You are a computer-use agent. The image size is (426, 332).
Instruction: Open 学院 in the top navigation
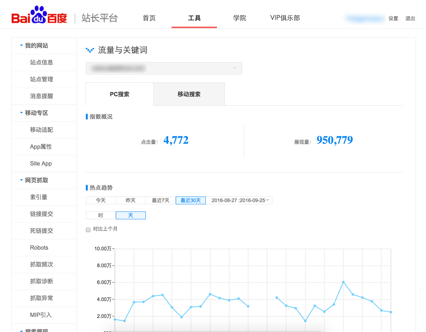point(239,18)
